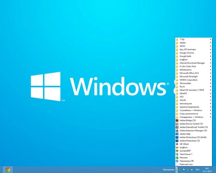
Task: Click the Adobe Device Central CS5 icon
Action: pyautogui.click(x=177, y=124)
